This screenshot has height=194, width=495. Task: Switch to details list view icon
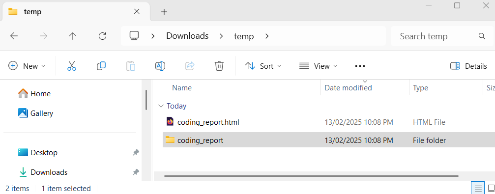pos(478,188)
